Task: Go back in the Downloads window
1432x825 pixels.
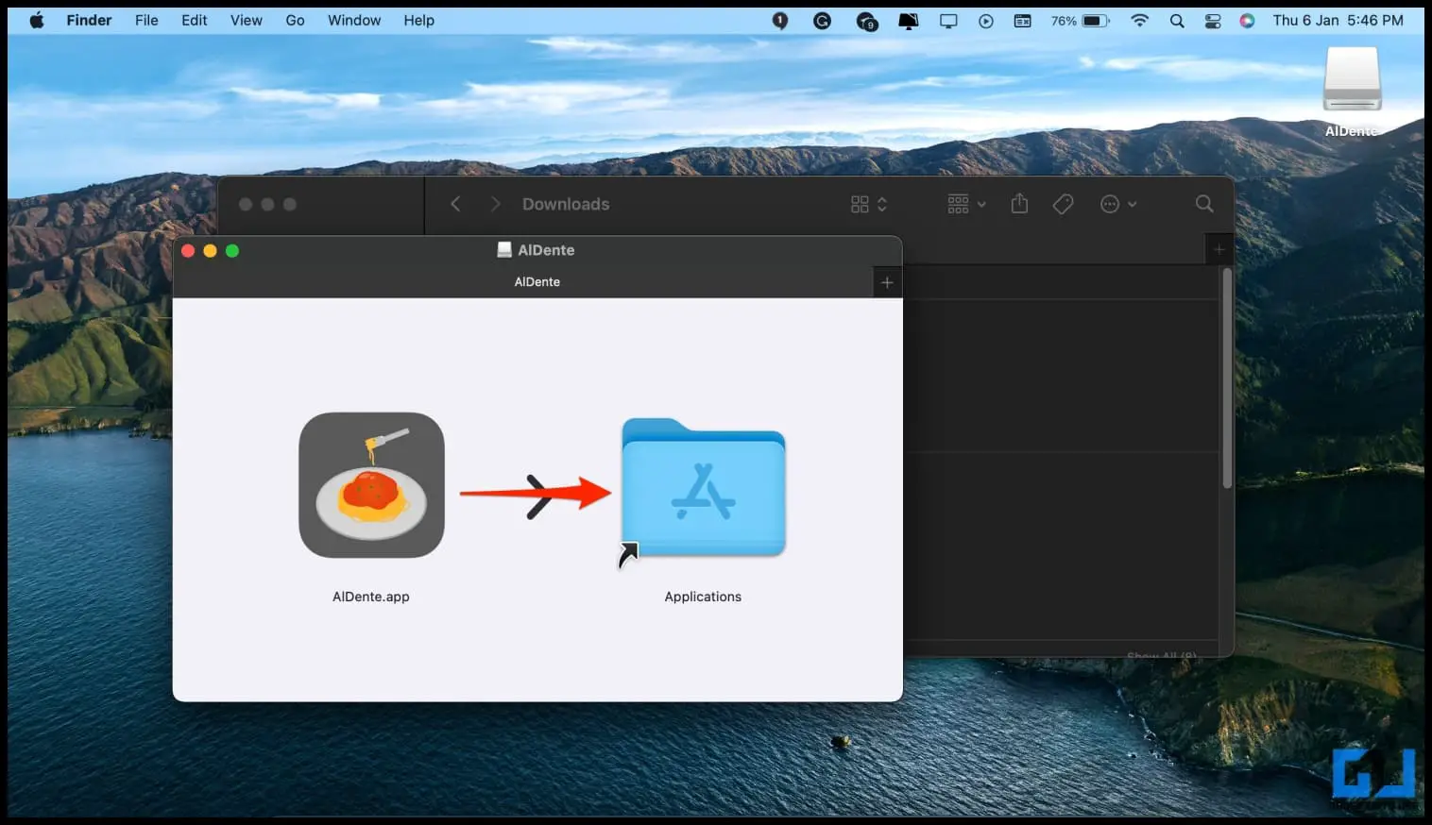Action: point(455,204)
